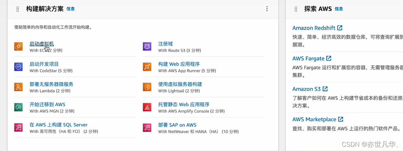Click the orange Lightsail icon
Image resolution: width=403 pixels, height=151 pixels.
[147, 87]
